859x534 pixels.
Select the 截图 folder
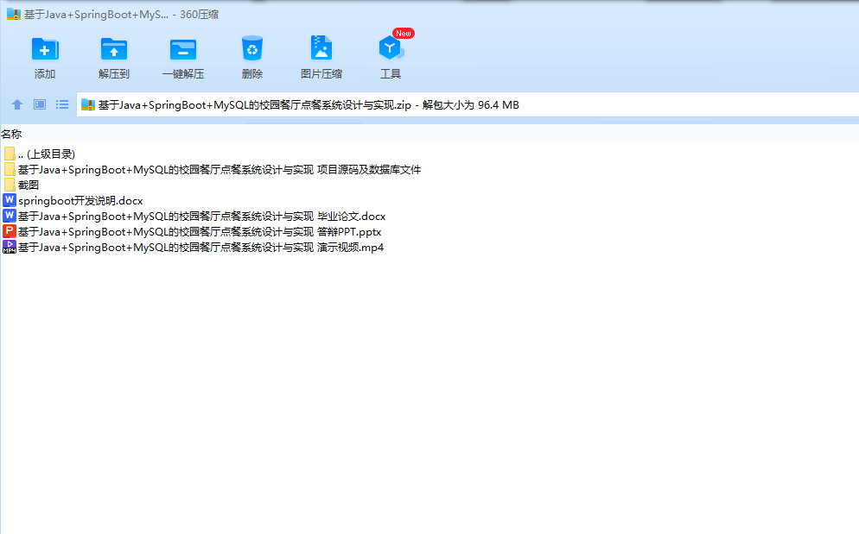pos(21,185)
